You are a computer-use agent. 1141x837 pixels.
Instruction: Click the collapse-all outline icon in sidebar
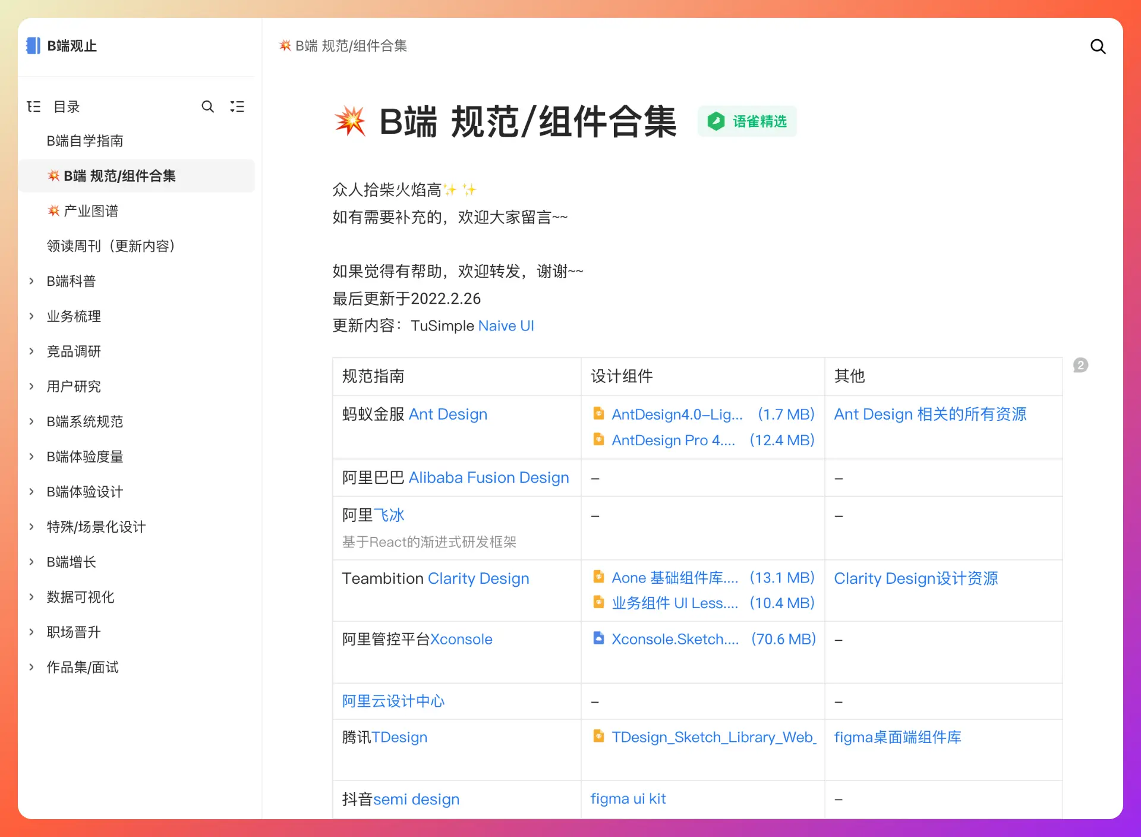(237, 106)
